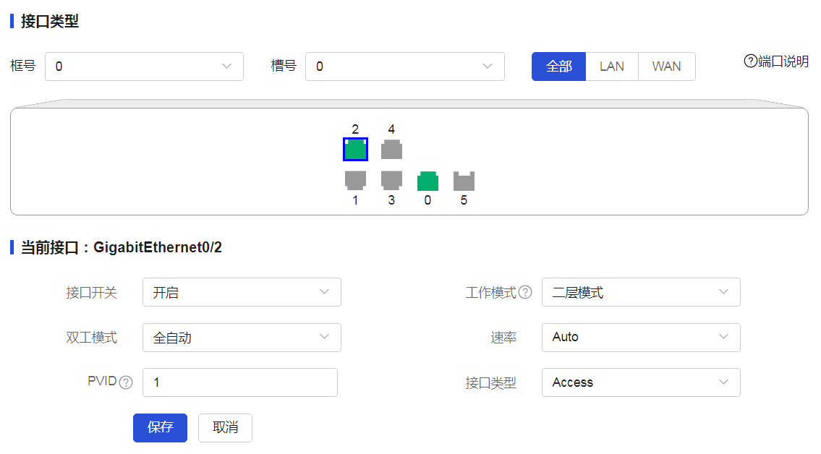Select green port 0 icon
This screenshot has height=454, width=821.
pos(427,181)
